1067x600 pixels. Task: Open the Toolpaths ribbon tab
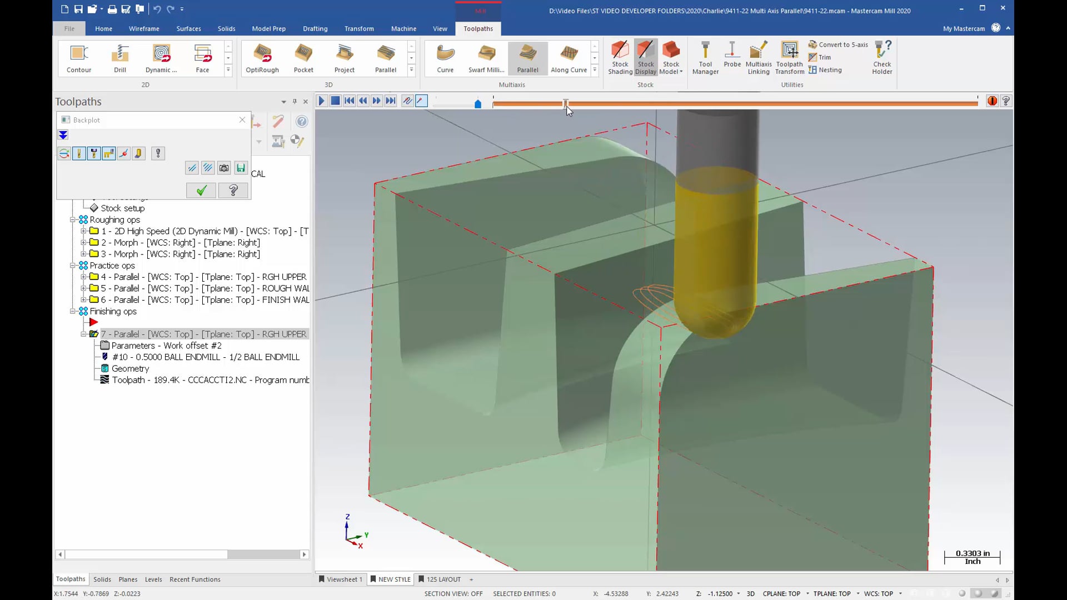478,28
